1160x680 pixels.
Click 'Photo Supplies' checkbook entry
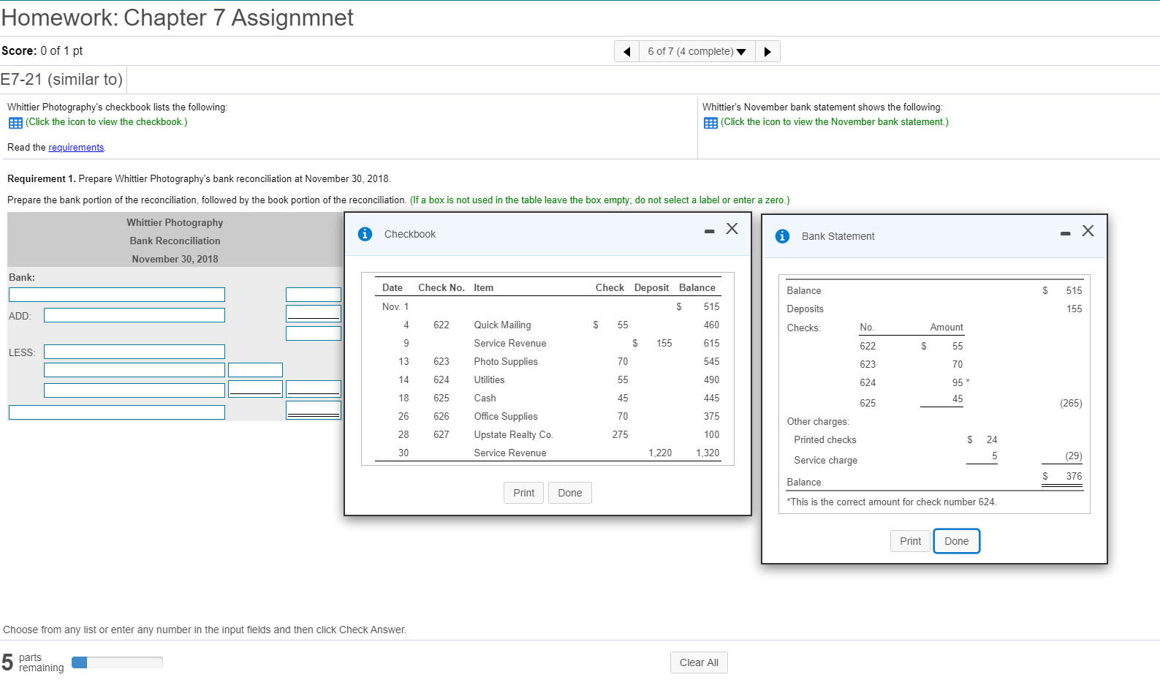(506, 362)
